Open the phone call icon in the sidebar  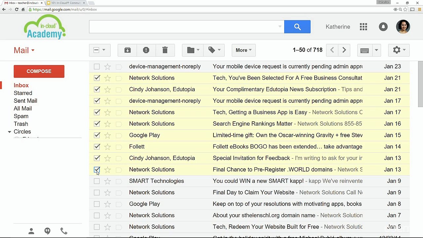click(x=64, y=231)
